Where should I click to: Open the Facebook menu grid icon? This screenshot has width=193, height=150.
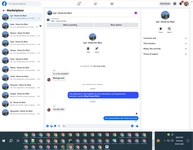point(175,4)
